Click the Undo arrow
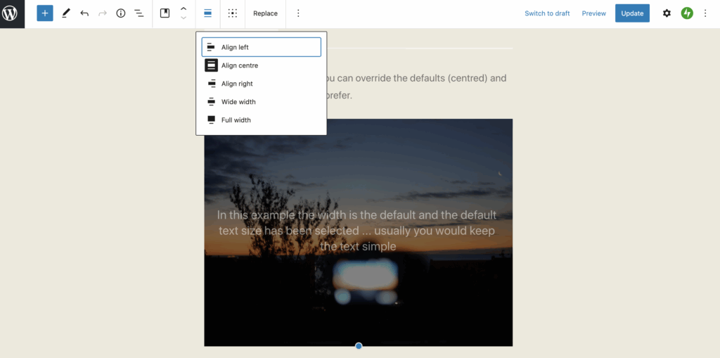 [84, 13]
